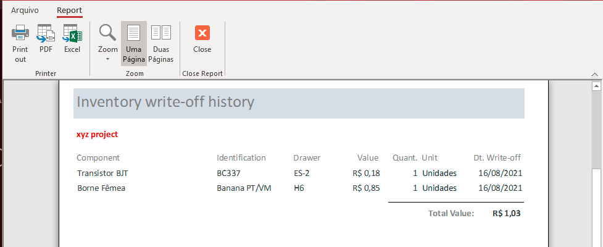603x247 pixels.
Task: Click the vertical scrollbar thumb
Action: click(596, 207)
